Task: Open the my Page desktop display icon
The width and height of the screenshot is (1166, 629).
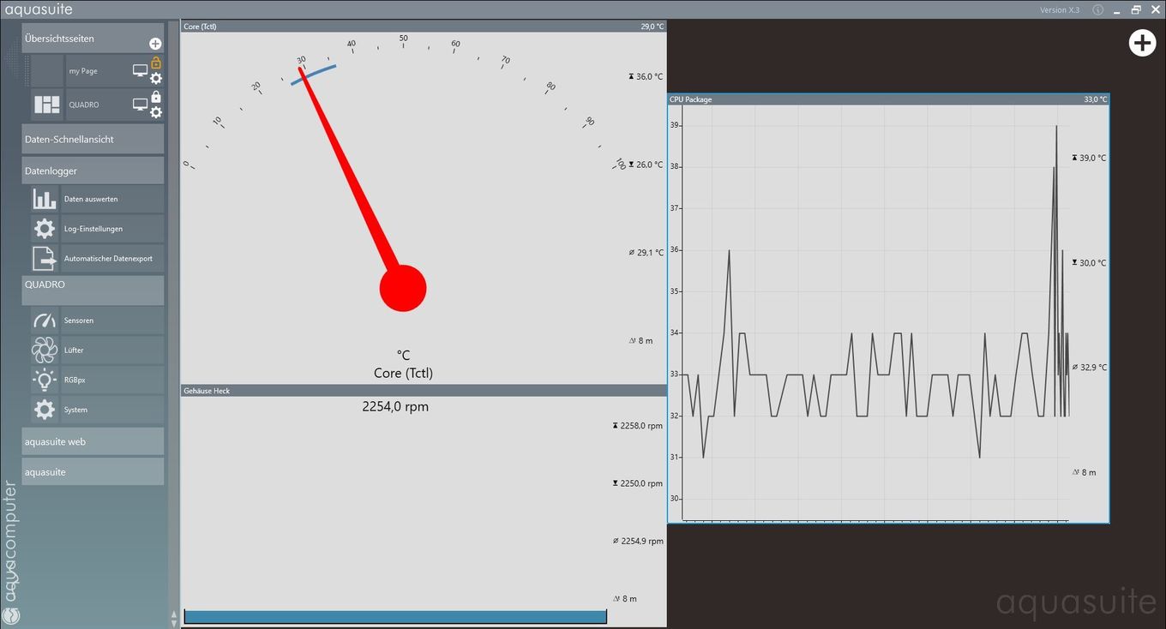Action: coord(140,70)
